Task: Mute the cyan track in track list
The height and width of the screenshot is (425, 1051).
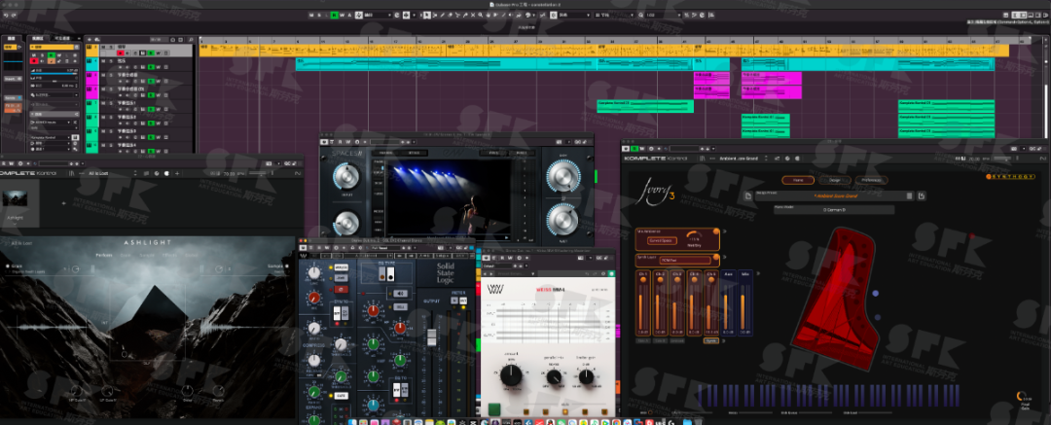Action: 103,61
